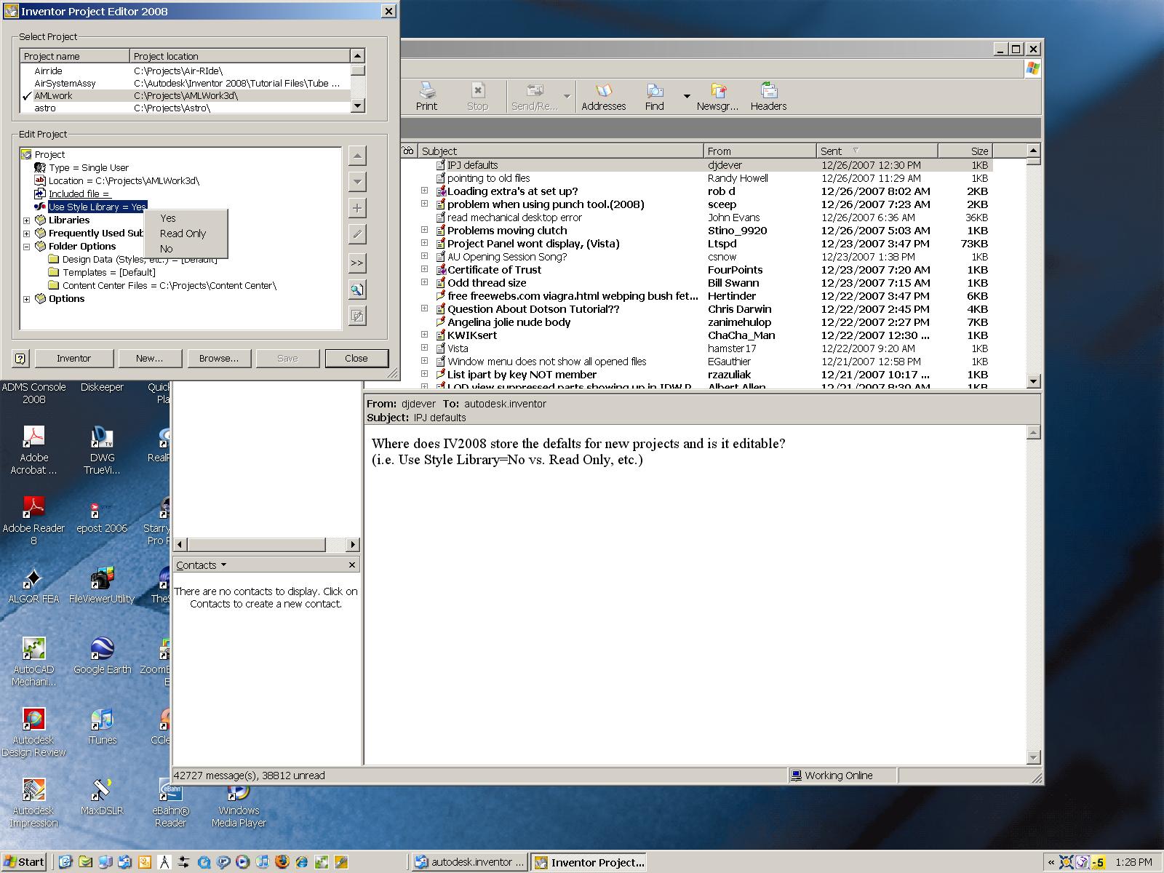
Task: Collapse the Folder Options tree node
Action: [x=27, y=247]
